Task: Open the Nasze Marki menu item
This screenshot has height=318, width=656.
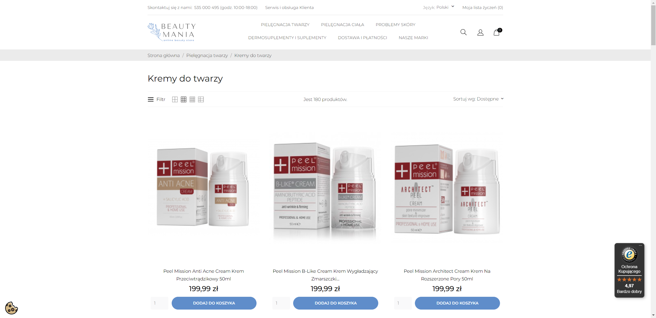Action: coord(413,38)
